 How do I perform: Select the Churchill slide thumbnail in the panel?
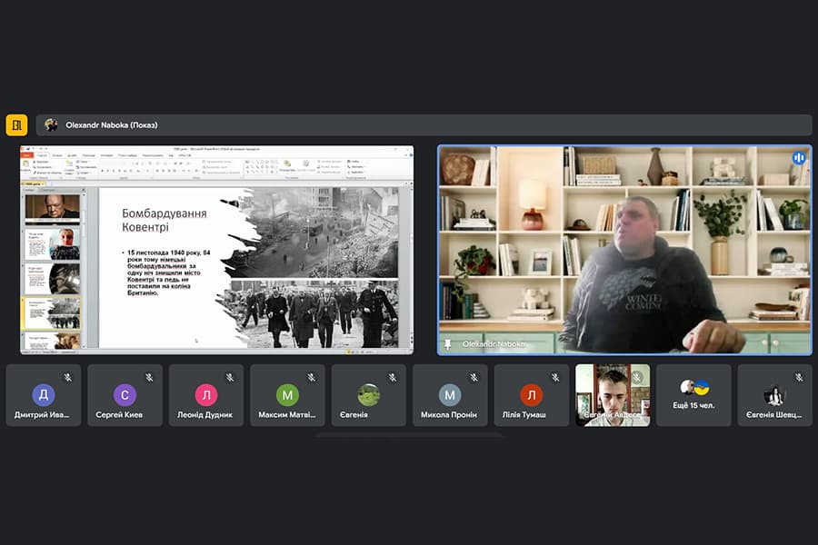point(53,208)
